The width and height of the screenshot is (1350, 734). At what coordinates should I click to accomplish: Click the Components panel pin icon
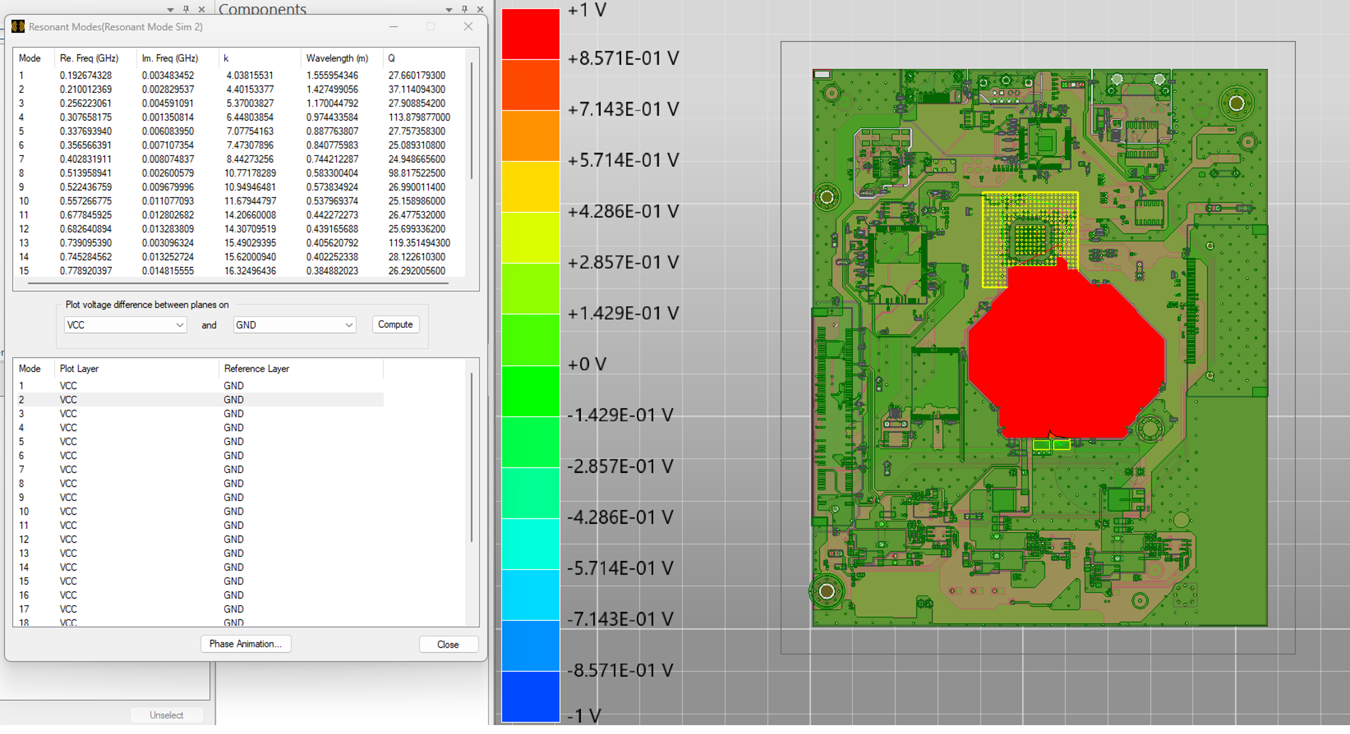coord(464,9)
